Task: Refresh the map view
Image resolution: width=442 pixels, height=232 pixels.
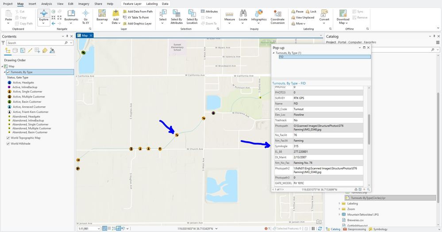Action: 319,228
